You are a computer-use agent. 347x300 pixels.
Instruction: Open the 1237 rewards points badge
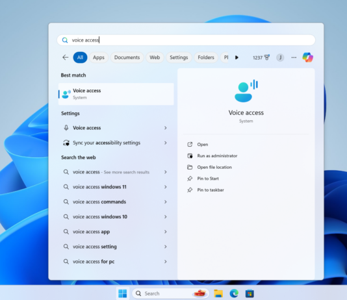click(261, 58)
